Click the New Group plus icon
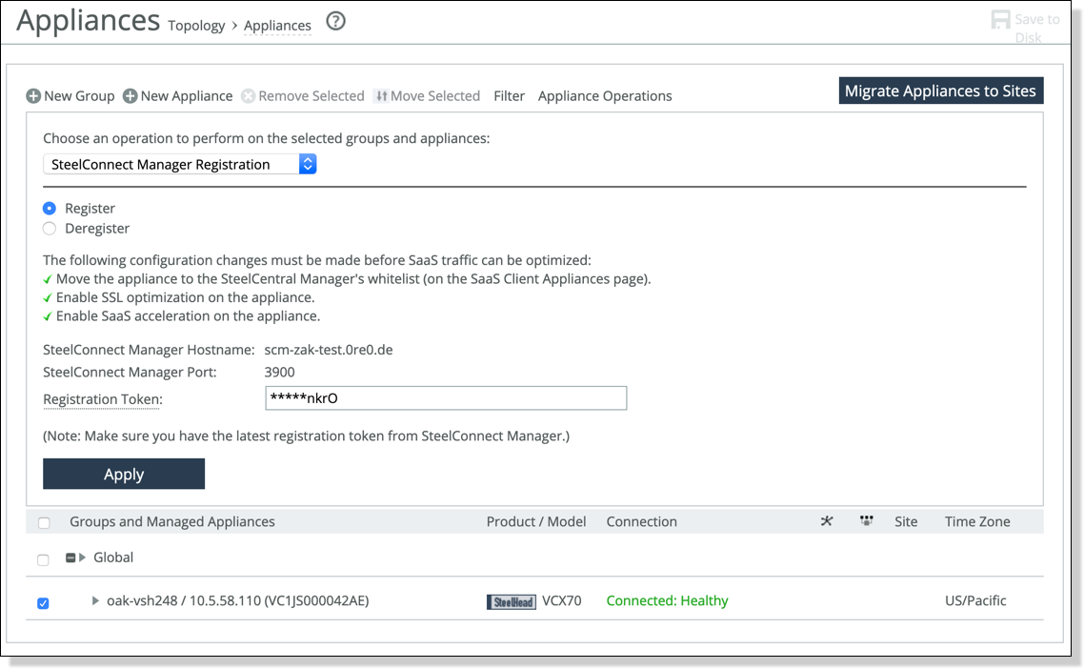This screenshot has height=669, width=1084. click(33, 96)
